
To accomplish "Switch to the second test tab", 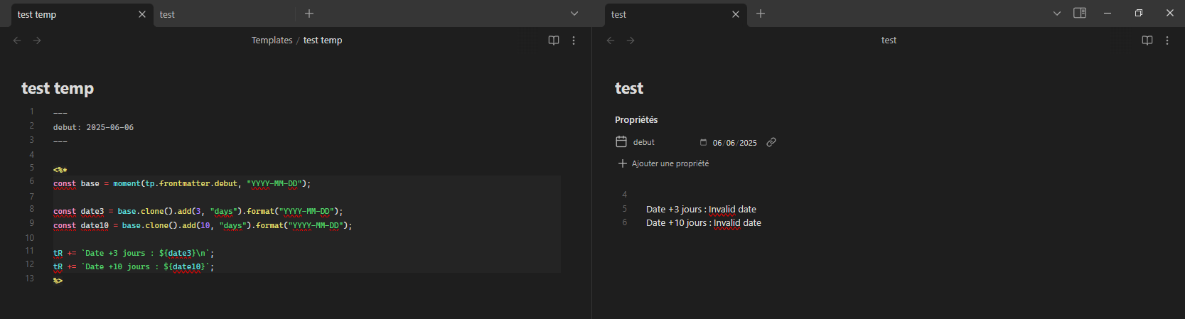I will tap(224, 14).
